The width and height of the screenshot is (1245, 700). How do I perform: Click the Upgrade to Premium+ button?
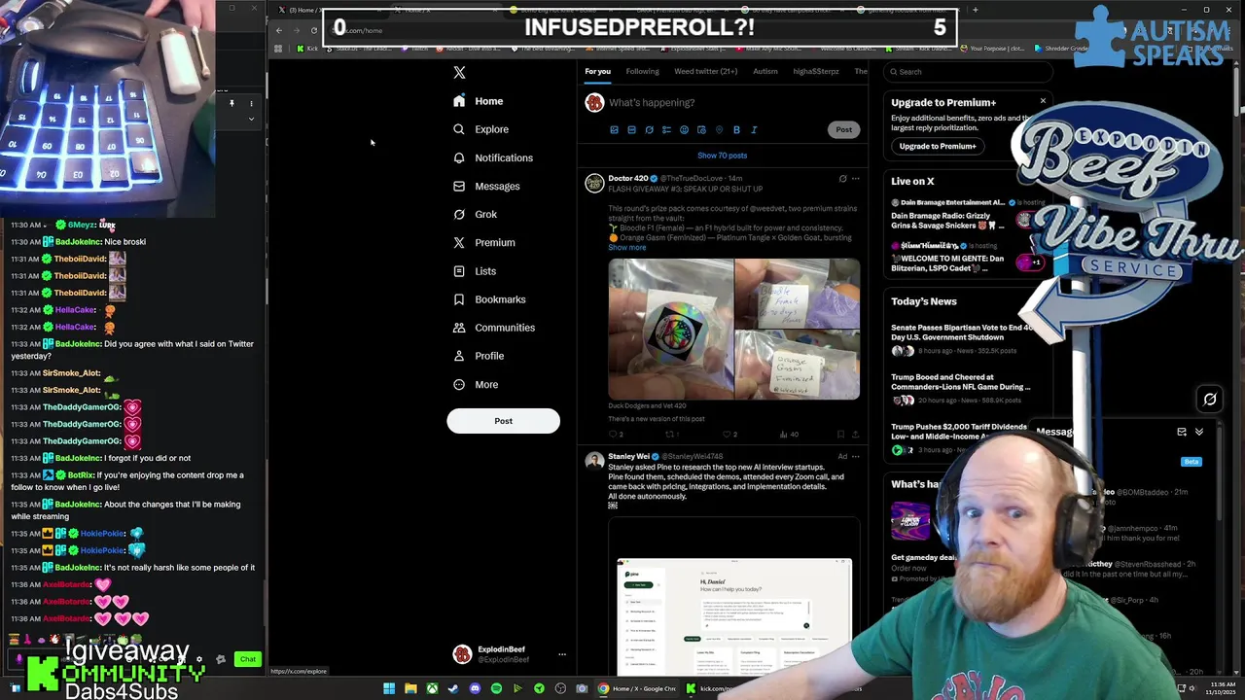click(x=938, y=146)
